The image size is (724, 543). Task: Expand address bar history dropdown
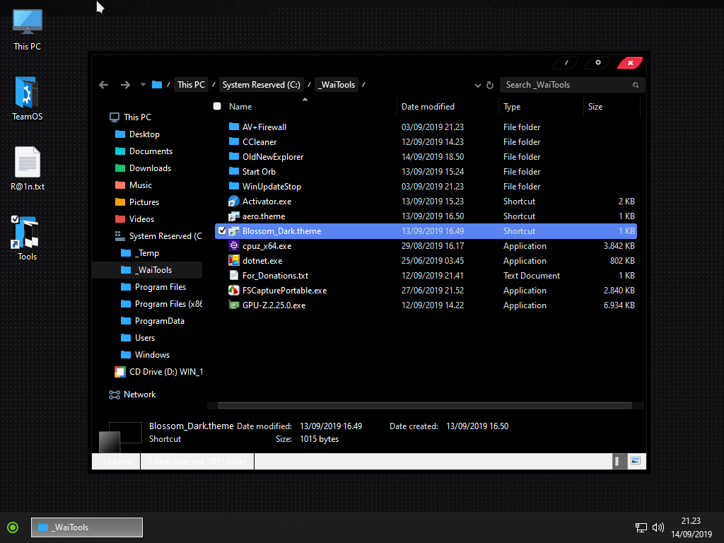click(x=477, y=86)
